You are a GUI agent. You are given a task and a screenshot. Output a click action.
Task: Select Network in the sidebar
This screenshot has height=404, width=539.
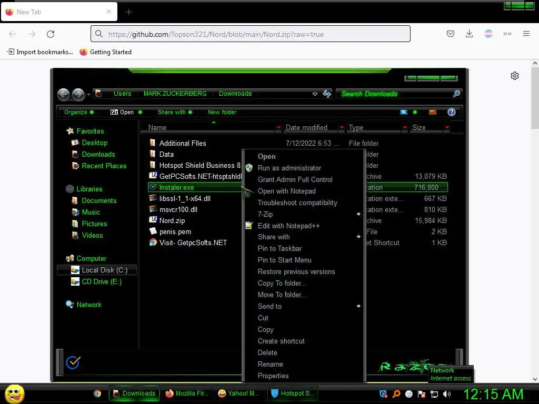pos(88,305)
